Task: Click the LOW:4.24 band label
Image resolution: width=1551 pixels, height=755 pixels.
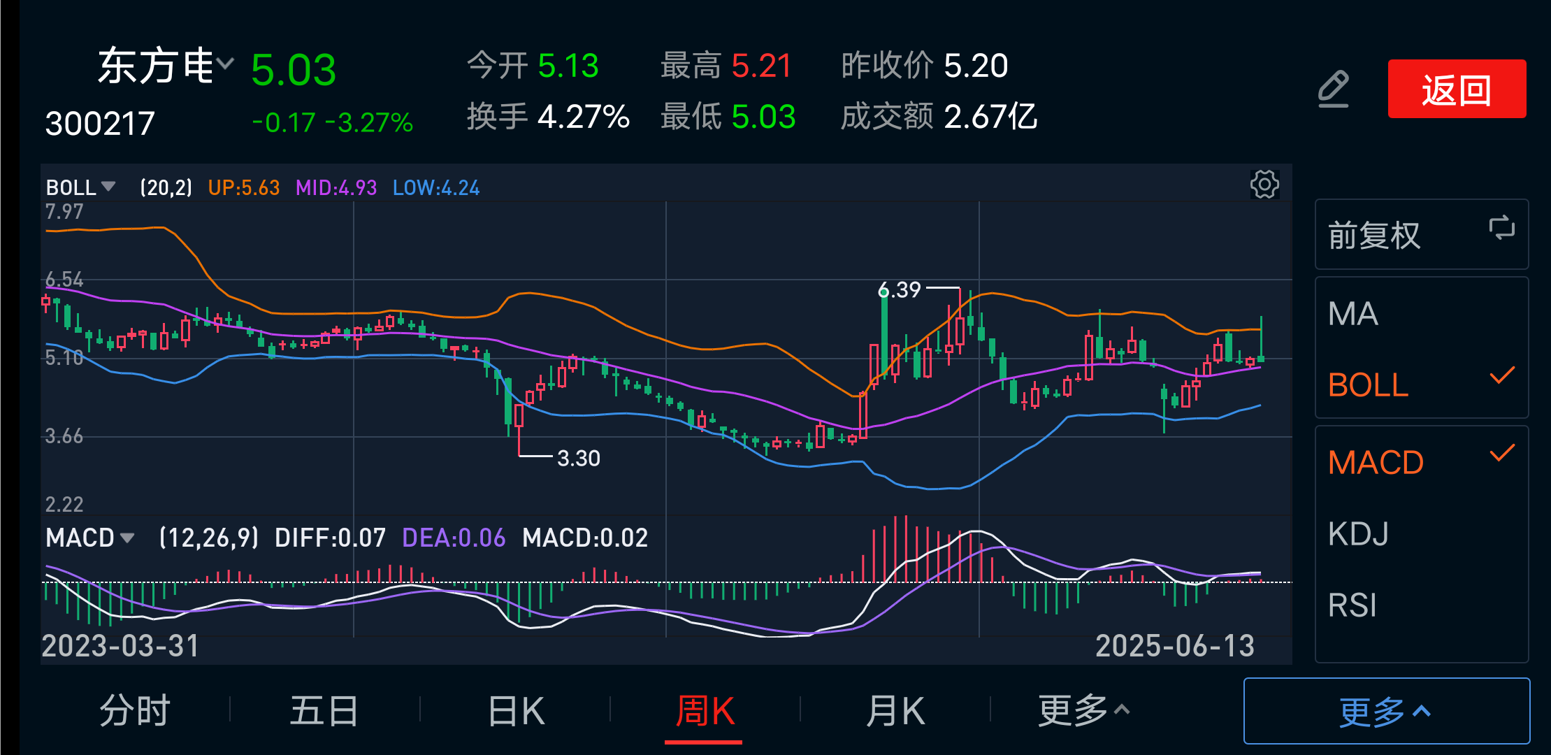Action: click(436, 187)
